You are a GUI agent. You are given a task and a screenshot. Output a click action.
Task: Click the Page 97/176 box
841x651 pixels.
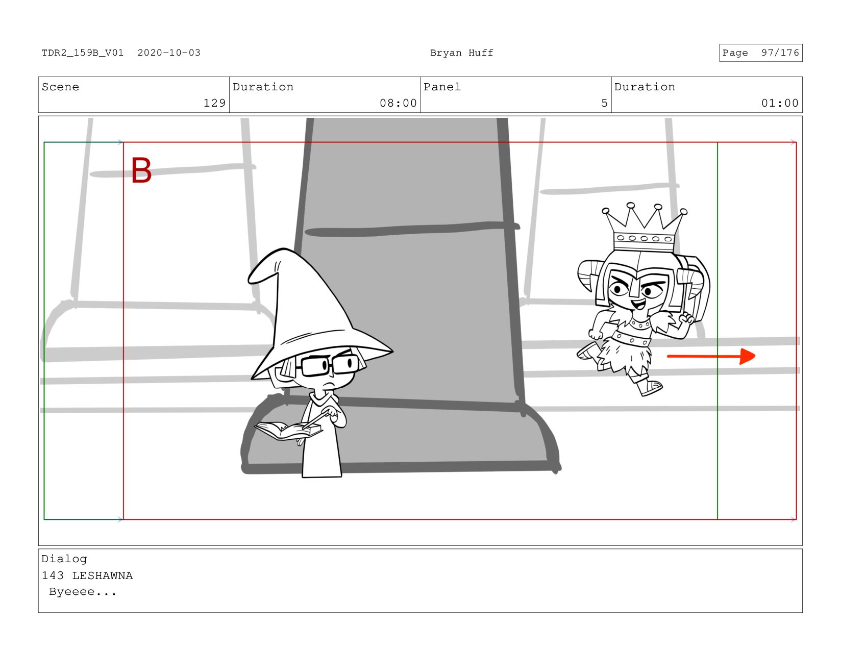tap(760, 53)
